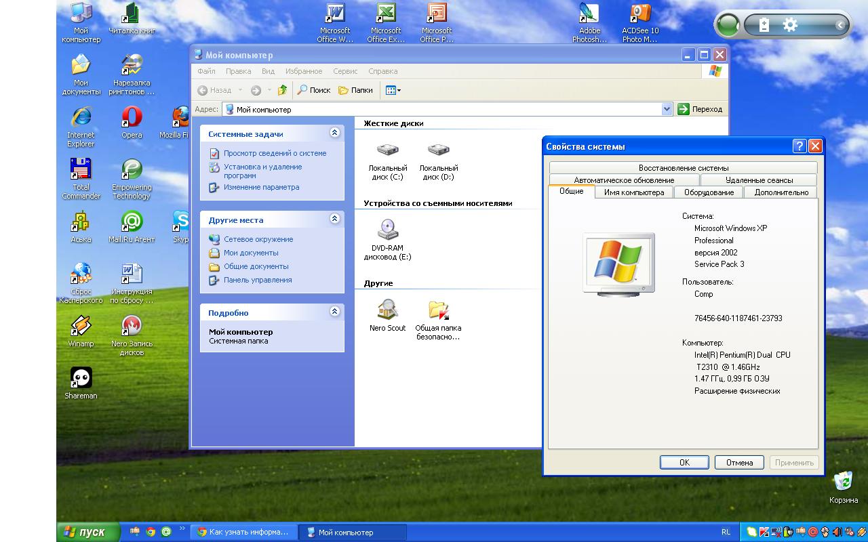
Task: Switch to Дополнительно tab
Action: pyautogui.click(x=781, y=192)
